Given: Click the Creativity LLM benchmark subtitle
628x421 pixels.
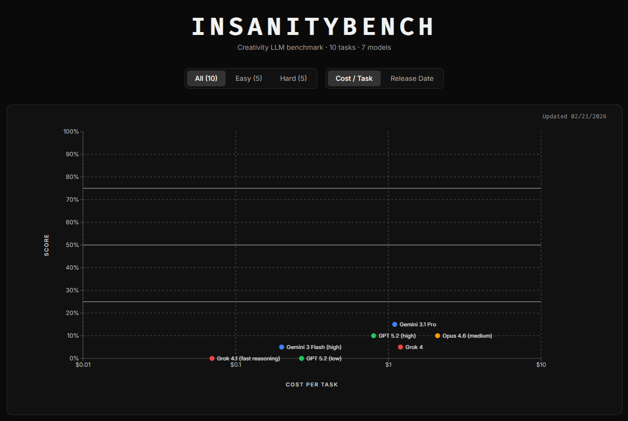Looking at the screenshot, I should pyautogui.click(x=314, y=47).
